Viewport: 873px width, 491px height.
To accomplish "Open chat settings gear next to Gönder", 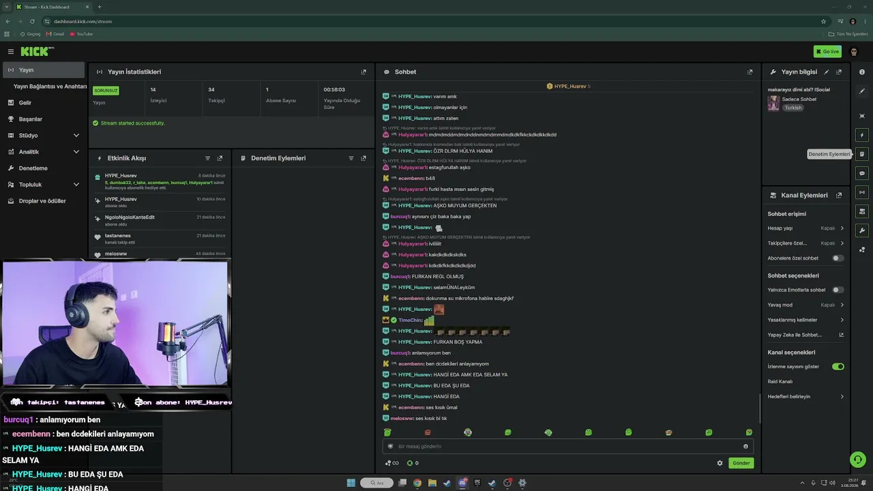I will 720,463.
